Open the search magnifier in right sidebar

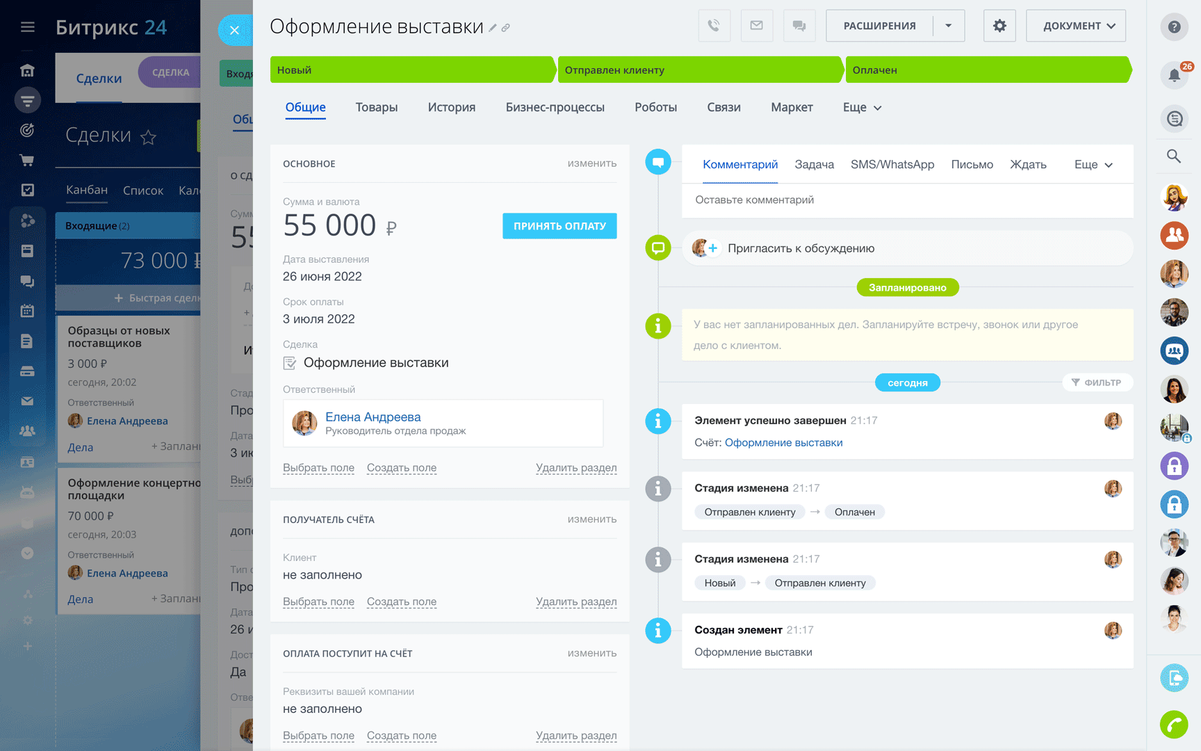[1174, 156]
